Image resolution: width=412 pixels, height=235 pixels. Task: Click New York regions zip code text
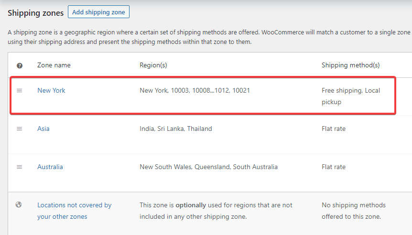click(195, 91)
